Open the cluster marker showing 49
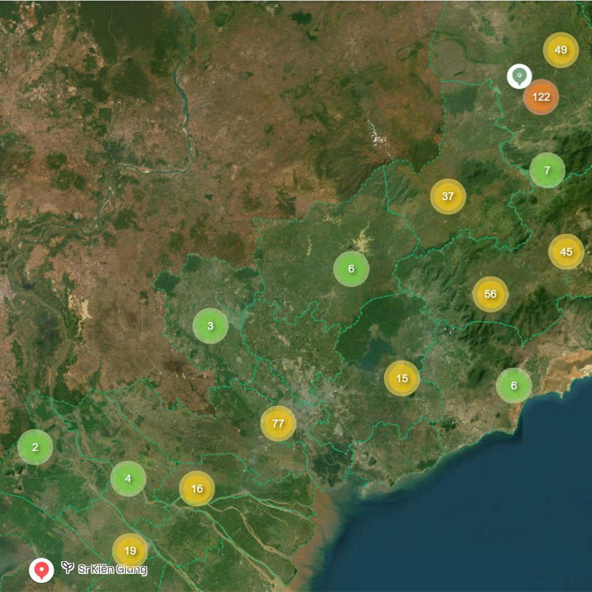 click(561, 50)
